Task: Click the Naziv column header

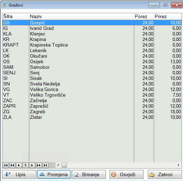Action: pos(82,16)
